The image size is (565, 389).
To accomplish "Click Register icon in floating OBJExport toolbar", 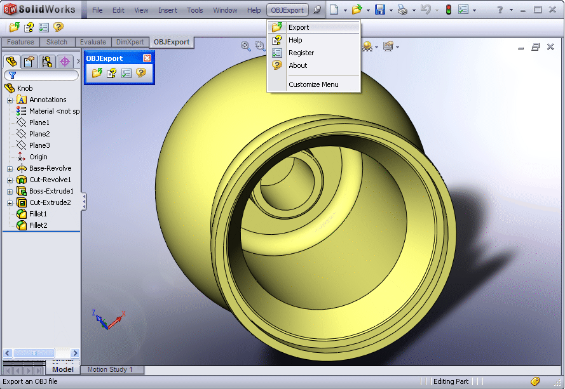I will (126, 73).
